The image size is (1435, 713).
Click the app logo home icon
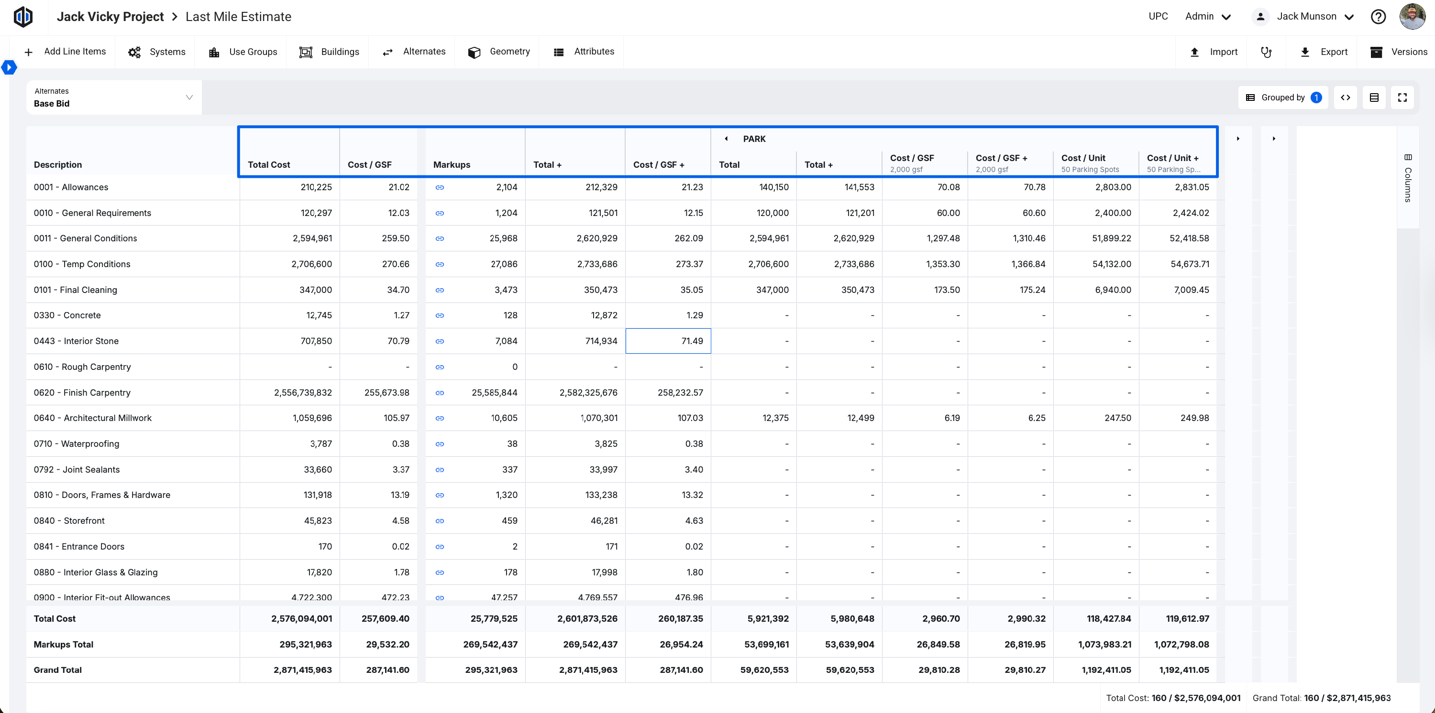[x=23, y=17]
